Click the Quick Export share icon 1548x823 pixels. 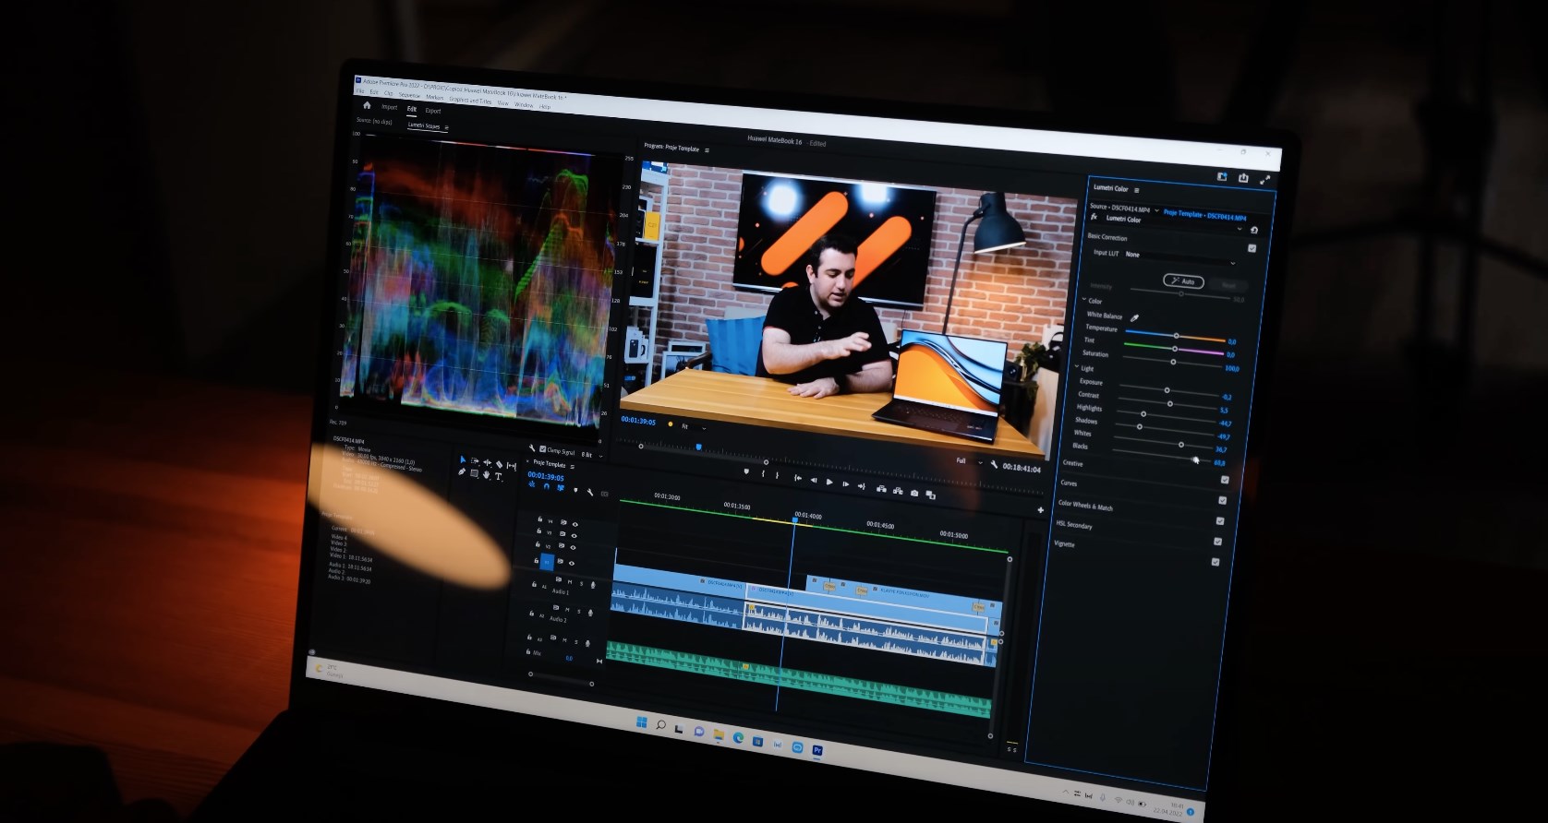pos(1243,178)
